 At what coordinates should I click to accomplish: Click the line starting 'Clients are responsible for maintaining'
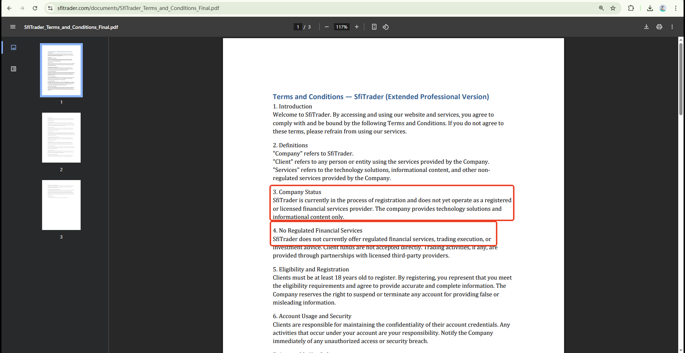click(391, 324)
